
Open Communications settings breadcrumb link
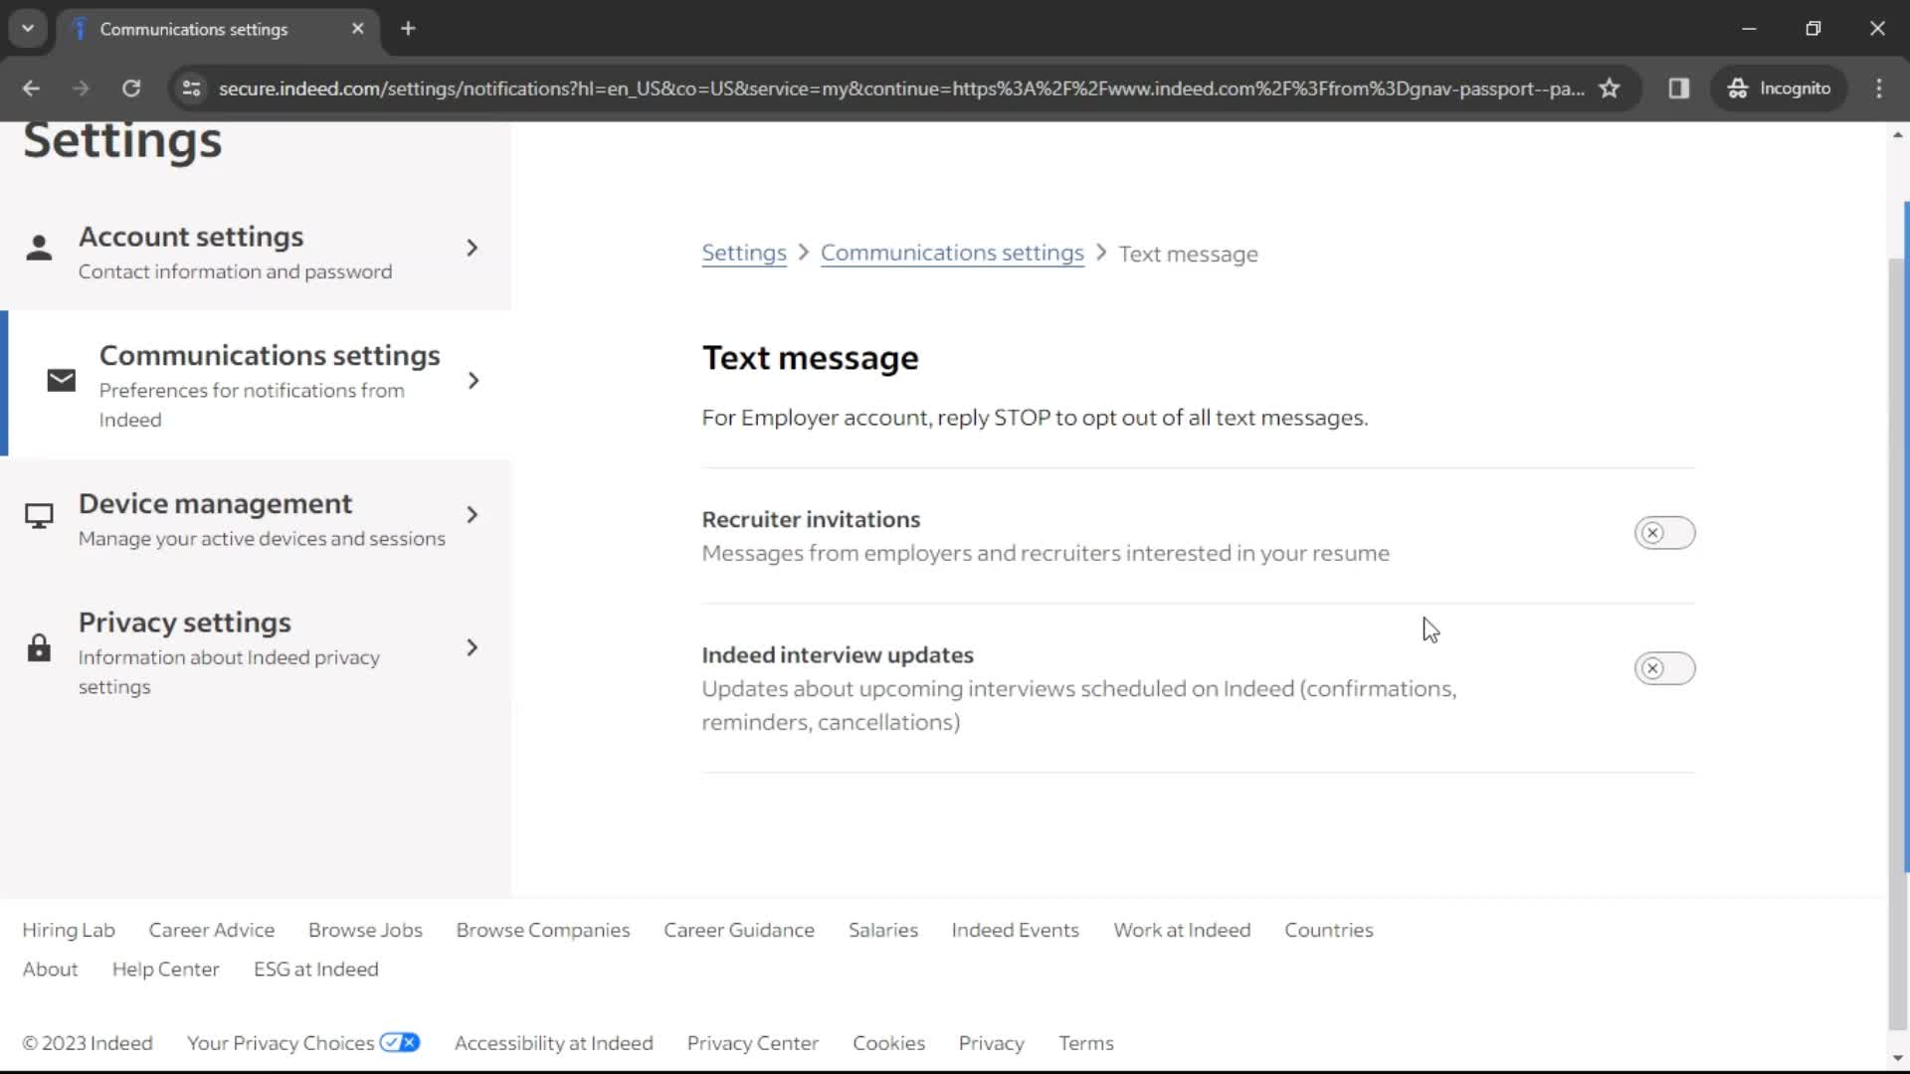click(952, 252)
